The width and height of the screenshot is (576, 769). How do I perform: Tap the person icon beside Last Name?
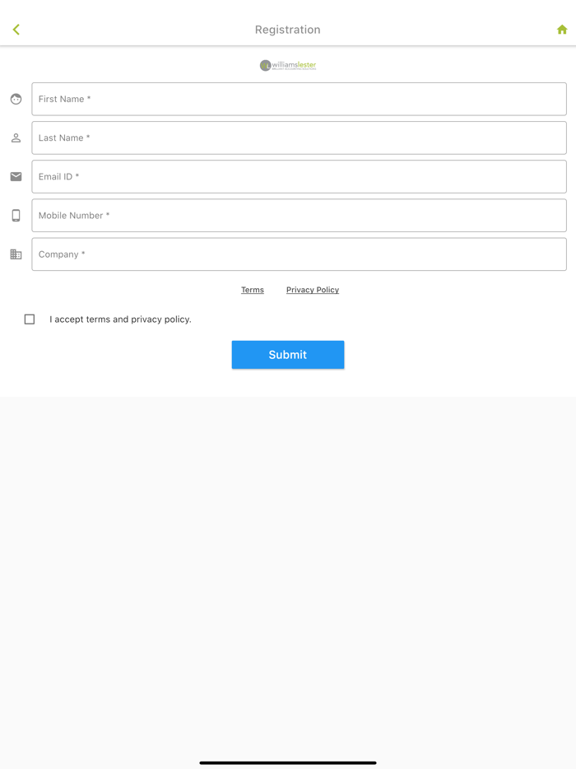pyautogui.click(x=16, y=137)
